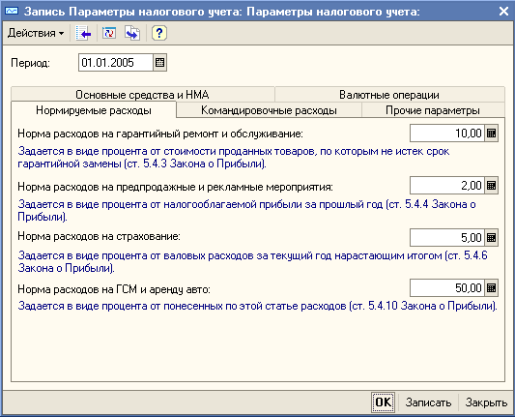Click the insurance norm field 5,00
This screenshot has height=417, width=515.
click(x=447, y=237)
